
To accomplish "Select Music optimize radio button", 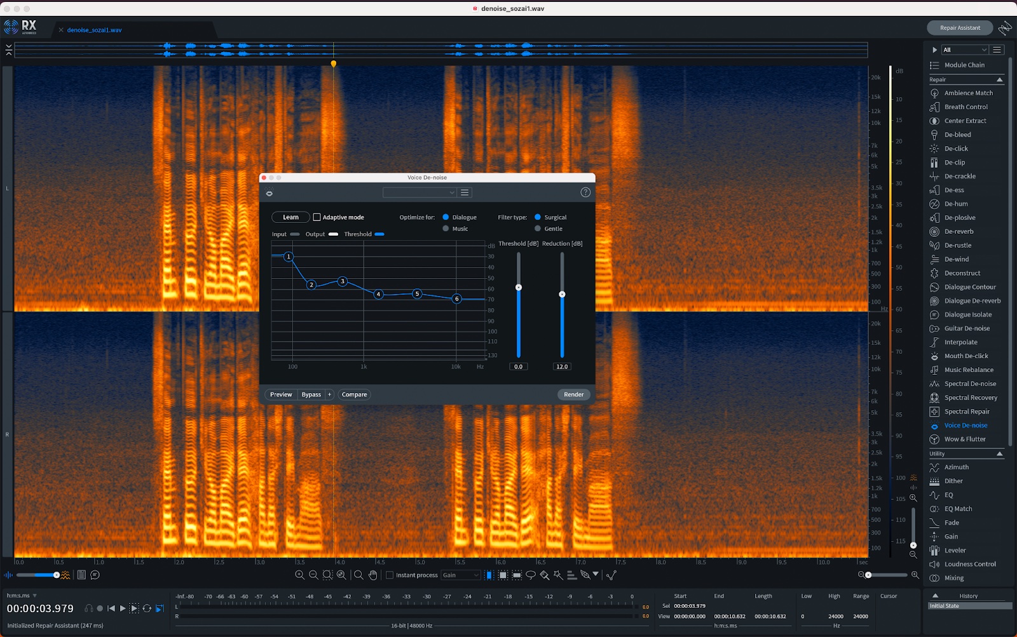I will [446, 229].
